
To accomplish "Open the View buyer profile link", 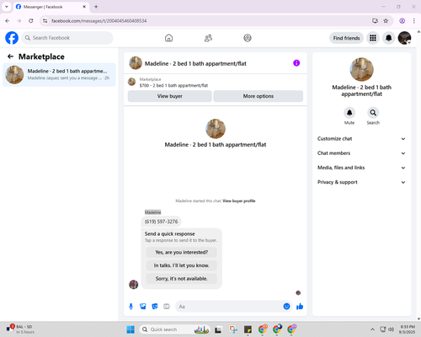I will (239, 201).
